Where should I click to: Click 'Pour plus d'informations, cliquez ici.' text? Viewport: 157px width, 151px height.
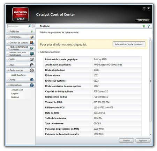(63, 44)
